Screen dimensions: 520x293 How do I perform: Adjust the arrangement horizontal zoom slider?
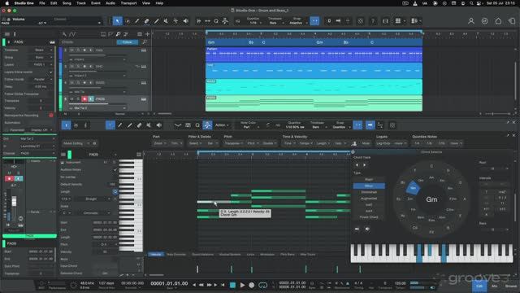[493, 114]
